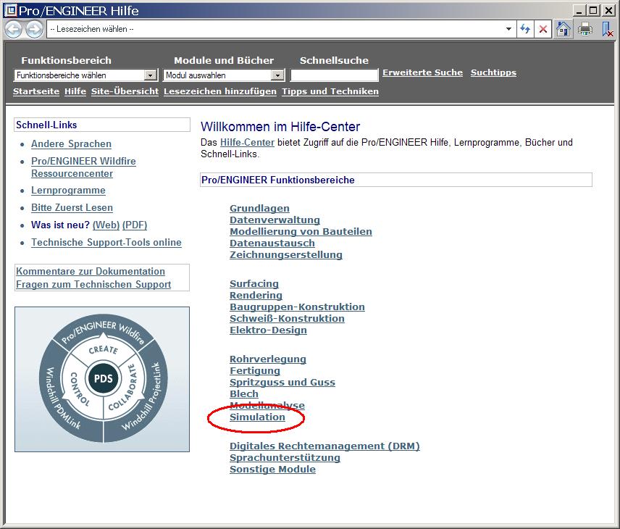Open Modellierung von Bauteilen link
The width and height of the screenshot is (620, 529).
coord(301,231)
